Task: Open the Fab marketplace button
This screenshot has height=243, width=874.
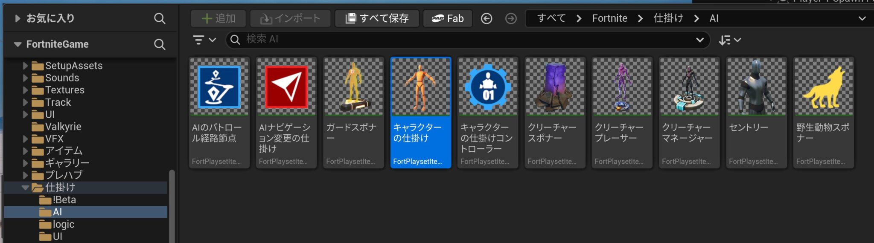Action: 448,18
